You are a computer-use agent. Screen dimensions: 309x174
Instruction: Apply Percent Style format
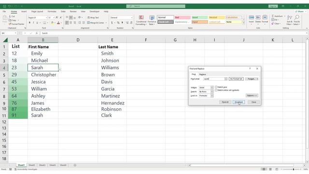118,23
